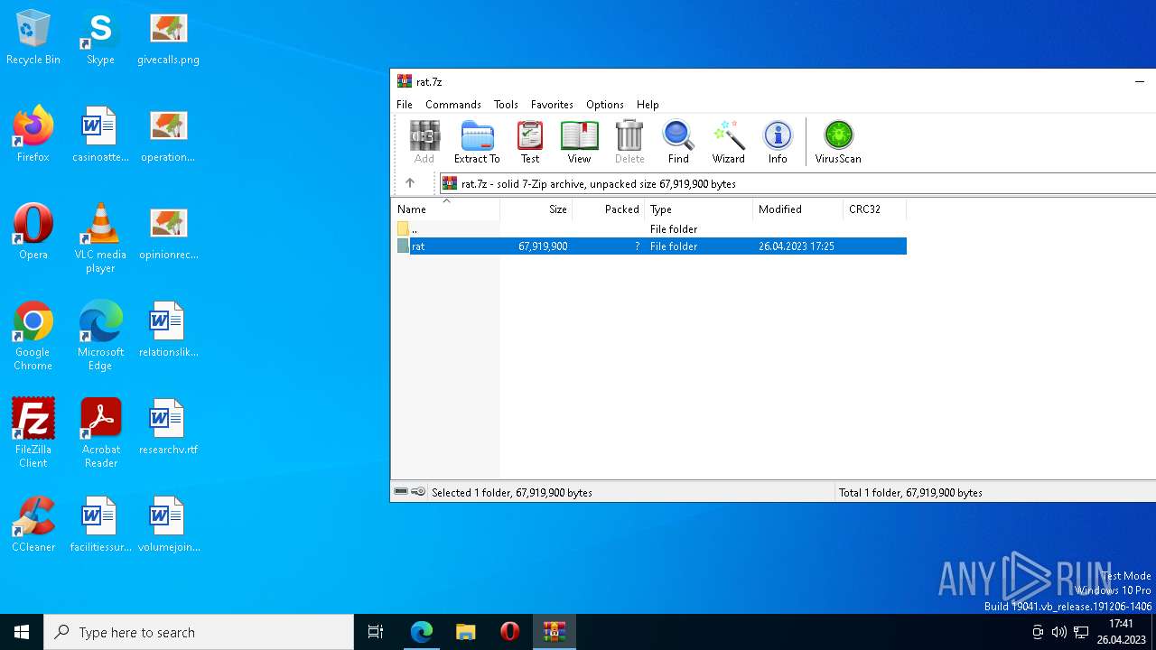Sort list by CRC32 column header
1156x650 pixels.
(x=874, y=209)
